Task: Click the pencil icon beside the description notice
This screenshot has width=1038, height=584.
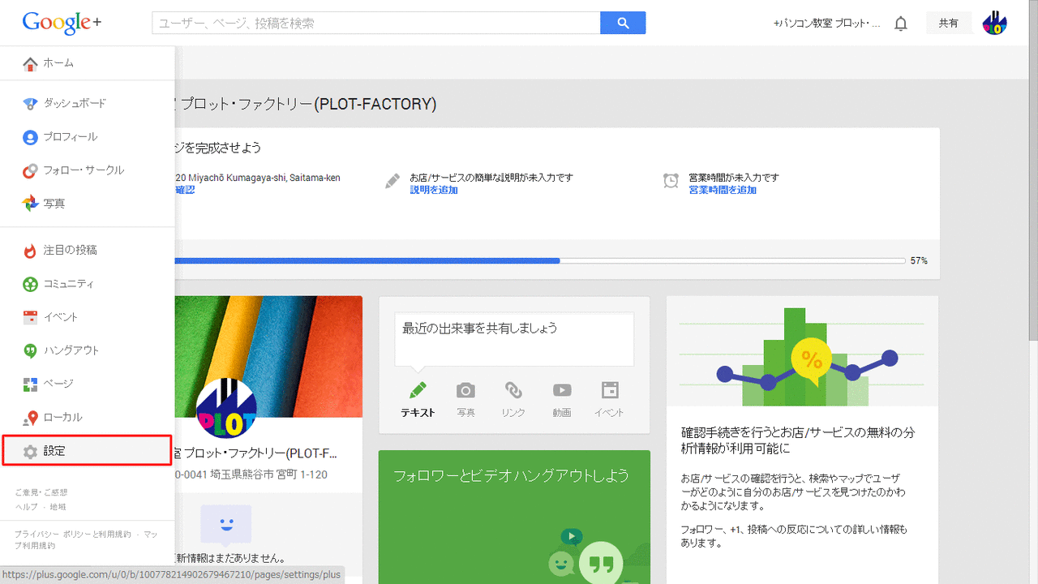Action: 392,181
